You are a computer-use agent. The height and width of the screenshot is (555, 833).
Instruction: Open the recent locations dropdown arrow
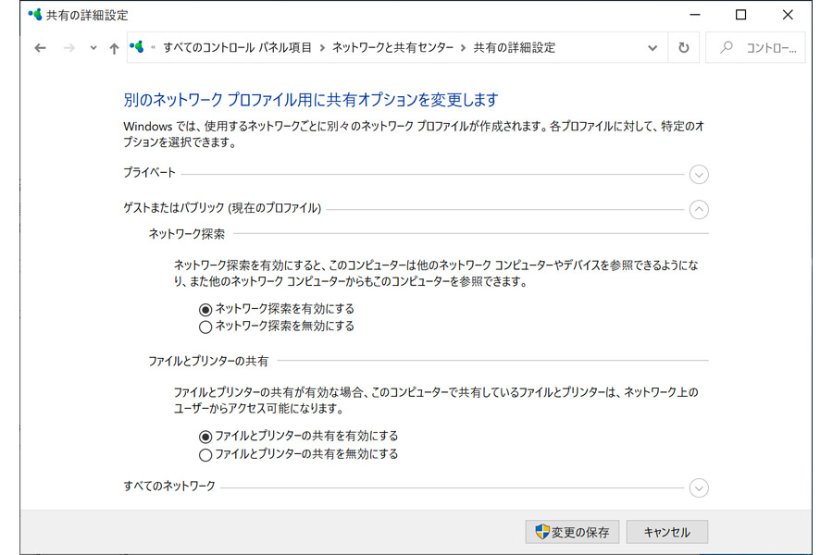[x=93, y=48]
